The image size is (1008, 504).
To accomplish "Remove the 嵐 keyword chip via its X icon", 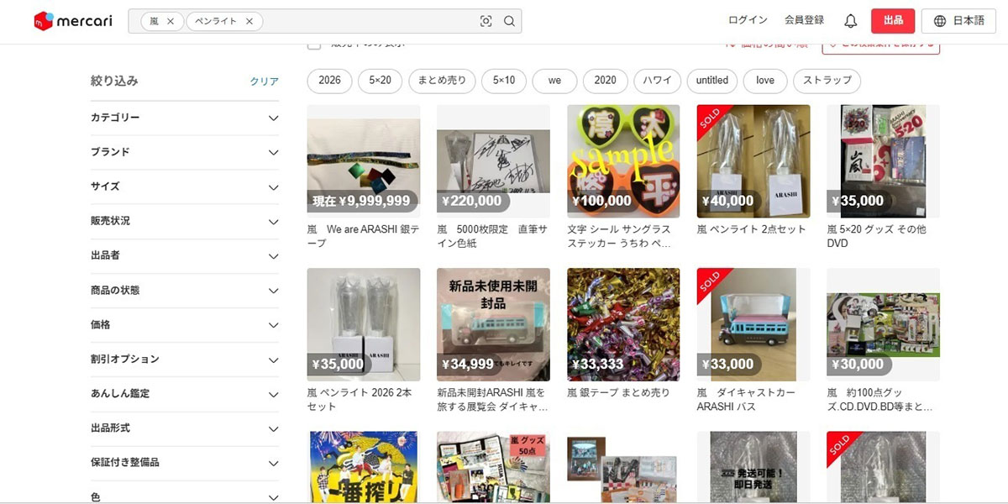I will tap(170, 21).
